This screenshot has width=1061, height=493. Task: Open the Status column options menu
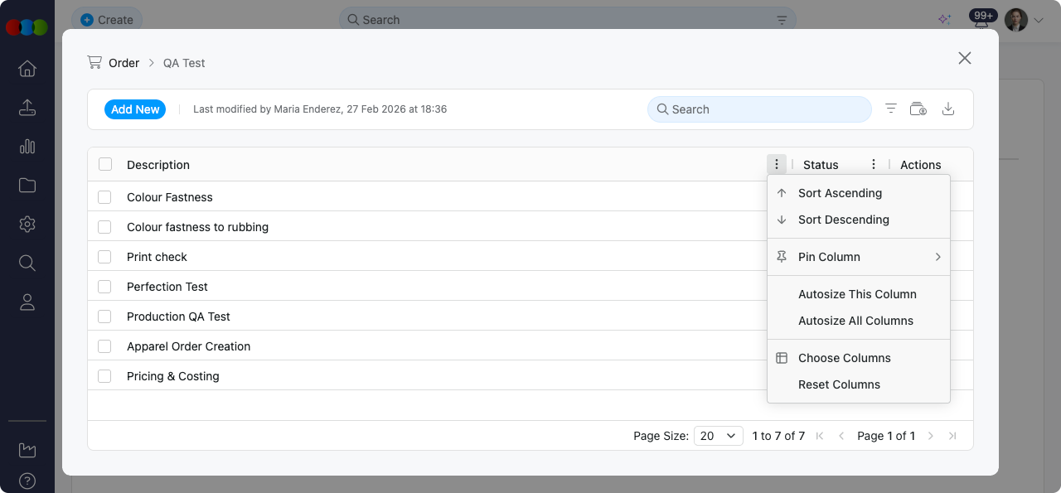pyautogui.click(x=873, y=164)
